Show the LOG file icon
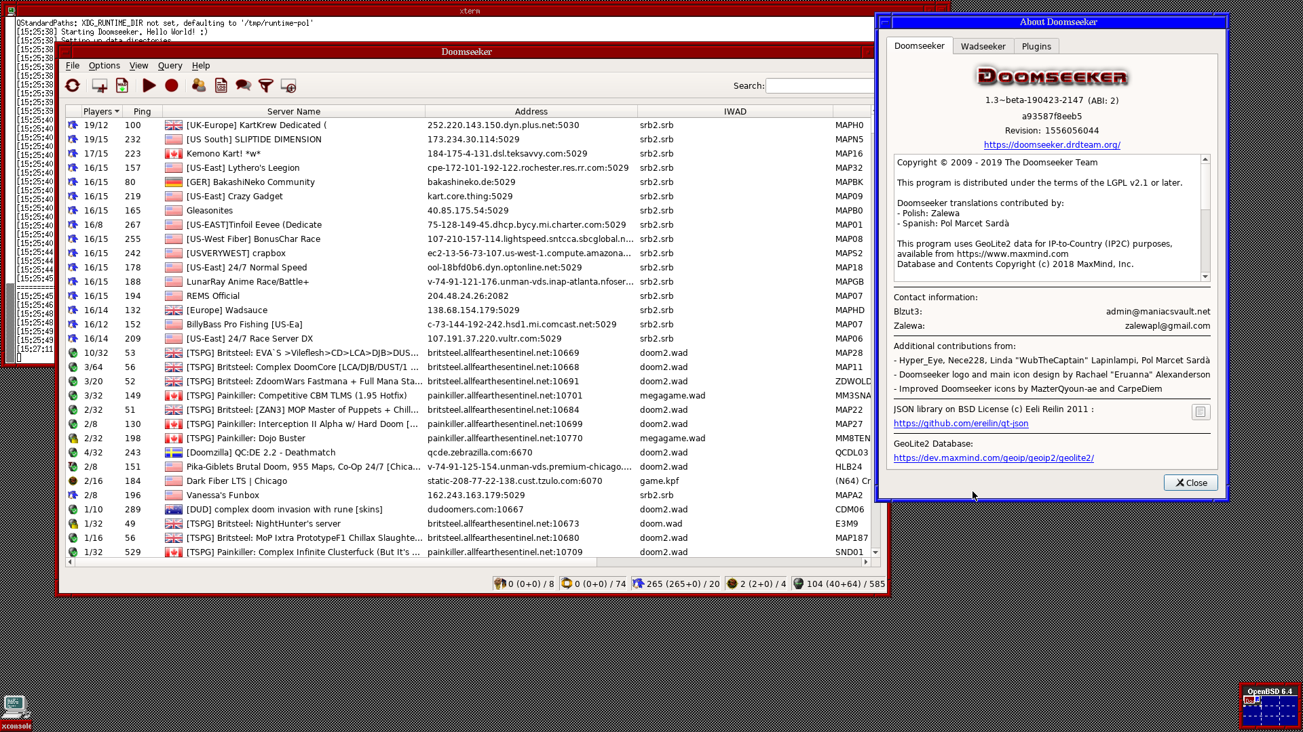The image size is (1303, 732). pyautogui.click(x=221, y=85)
